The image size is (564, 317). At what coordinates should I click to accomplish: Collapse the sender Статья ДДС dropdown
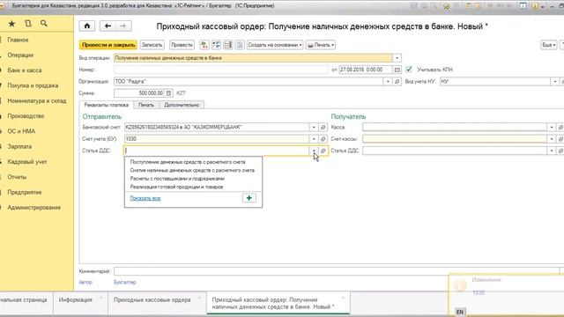click(314, 151)
